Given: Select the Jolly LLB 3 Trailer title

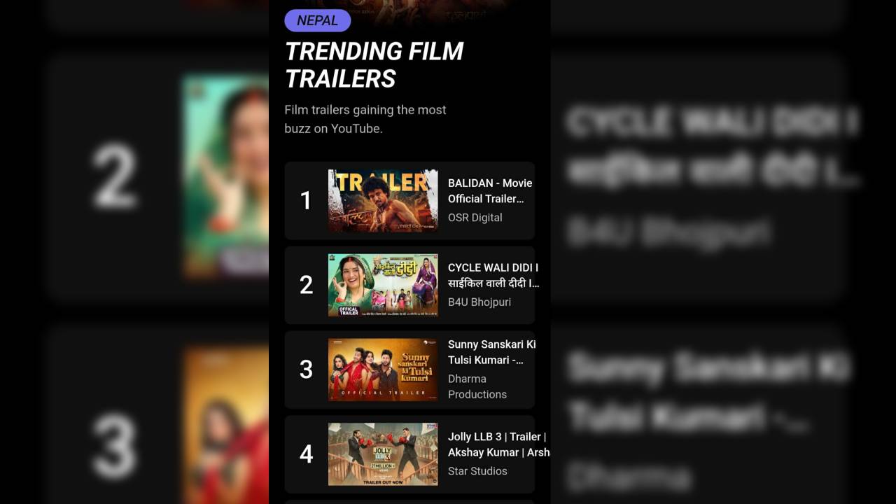Looking at the screenshot, I should 498,444.
